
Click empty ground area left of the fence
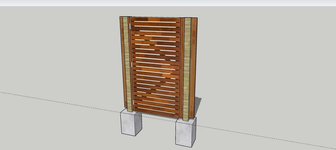coord(57,58)
